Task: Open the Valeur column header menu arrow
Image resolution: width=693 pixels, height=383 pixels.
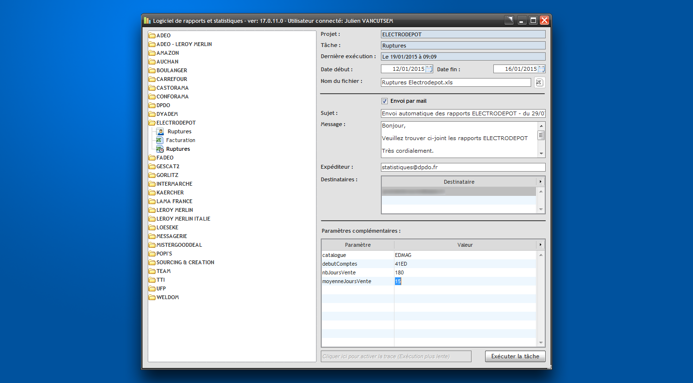Action: pyautogui.click(x=541, y=245)
